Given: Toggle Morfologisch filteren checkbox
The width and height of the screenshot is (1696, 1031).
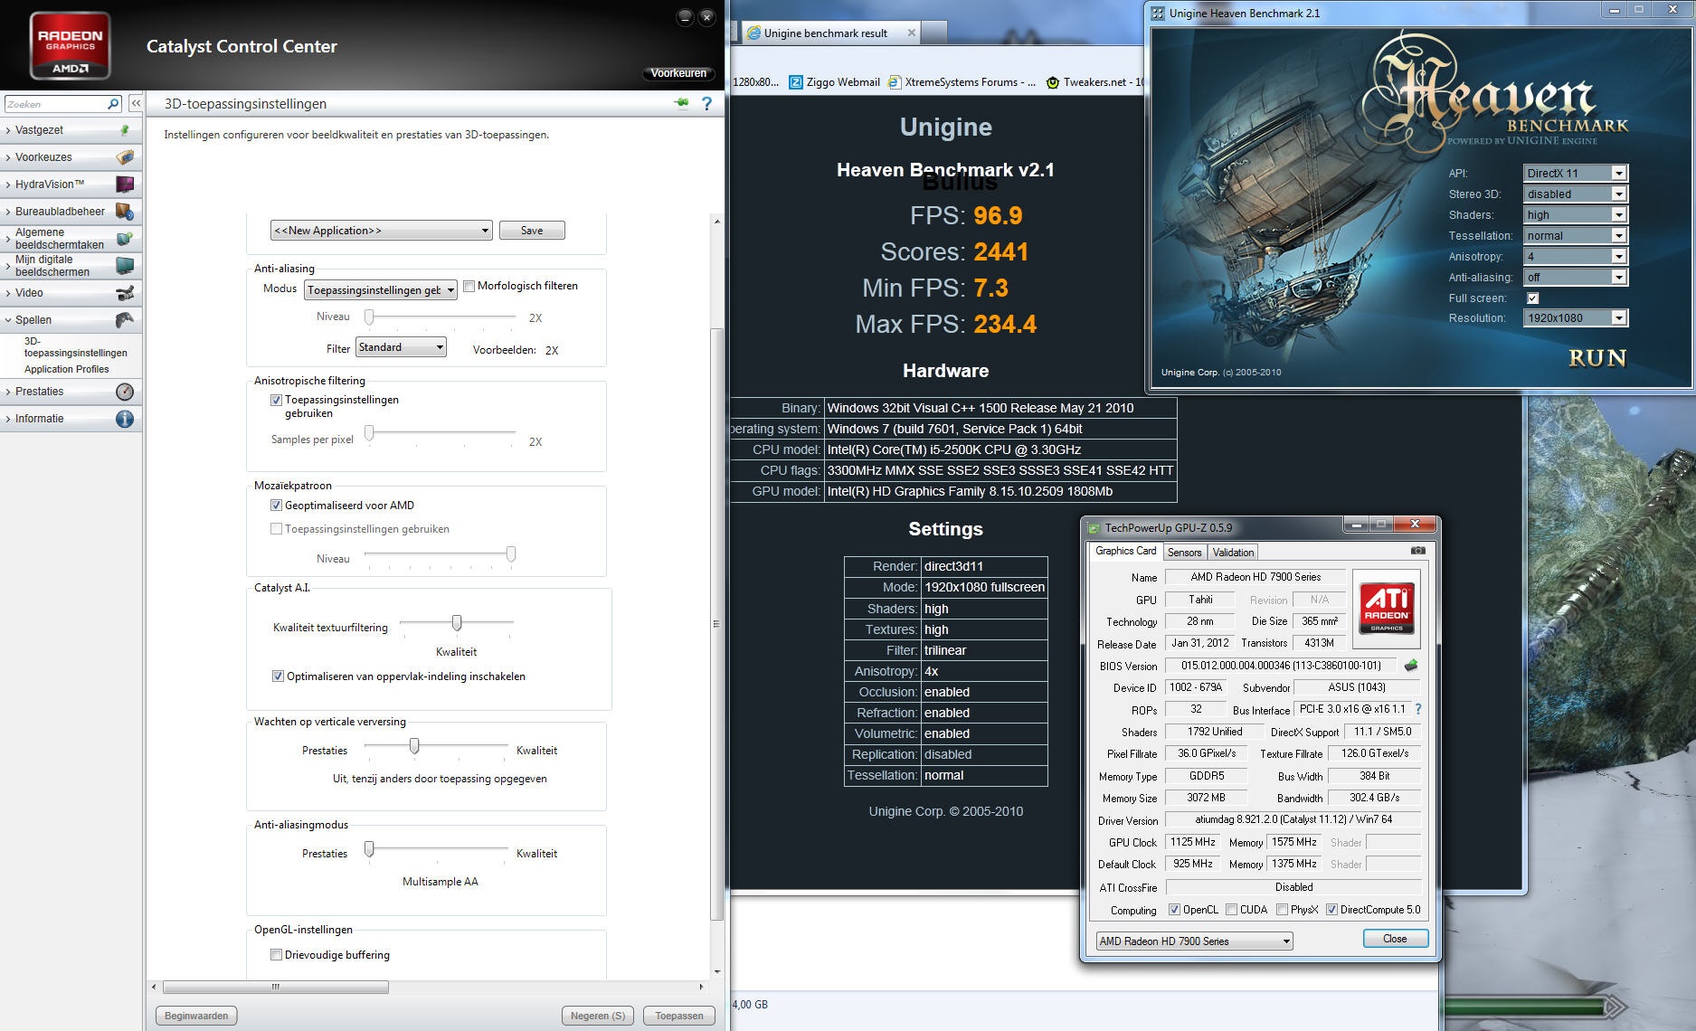Looking at the screenshot, I should [469, 287].
